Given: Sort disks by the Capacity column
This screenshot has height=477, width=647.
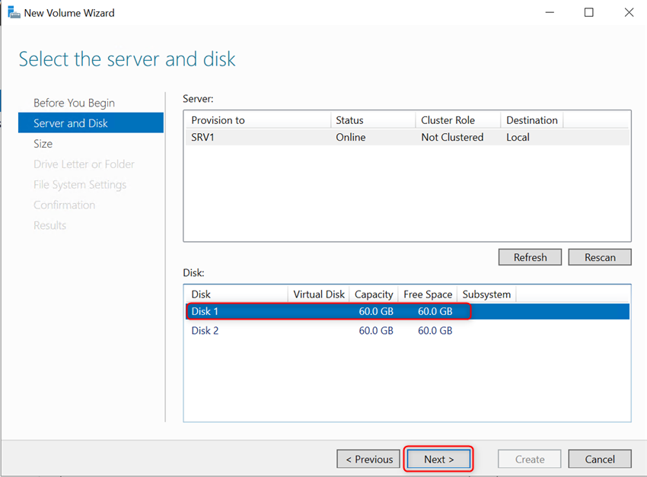Looking at the screenshot, I should coord(373,294).
